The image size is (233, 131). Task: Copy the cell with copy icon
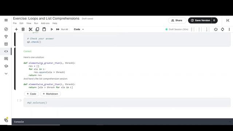tap(37, 29)
